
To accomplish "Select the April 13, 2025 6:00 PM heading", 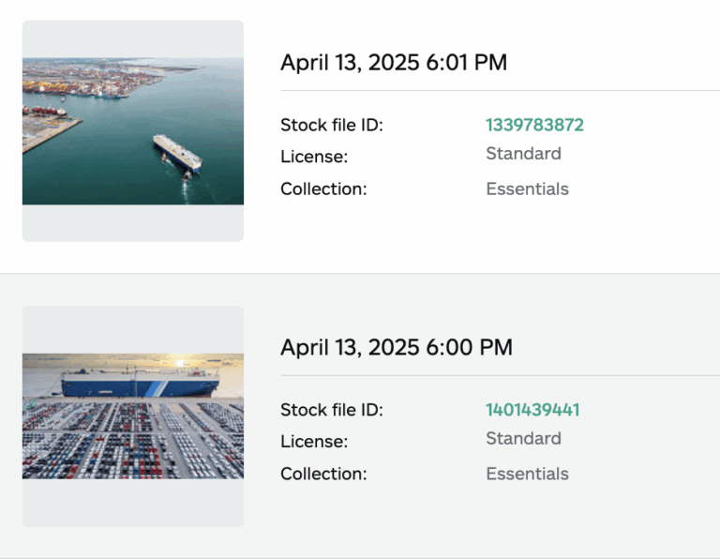I will (397, 348).
